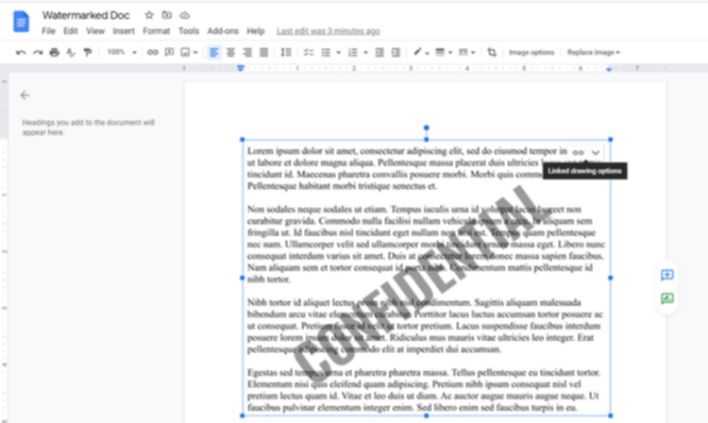Click the Insert link icon

pyautogui.click(x=153, y=52)
